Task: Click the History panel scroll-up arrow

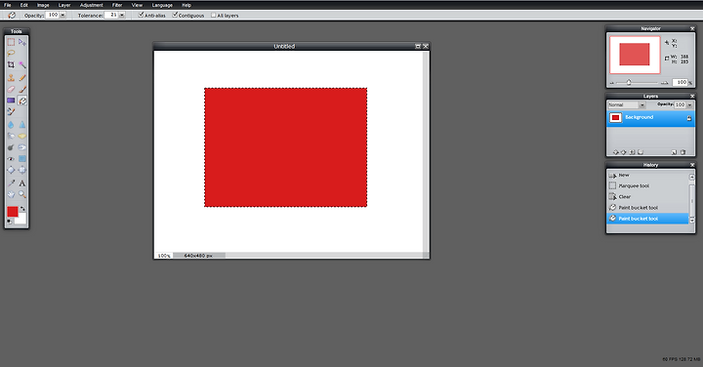Action: [x=692, y=177]
